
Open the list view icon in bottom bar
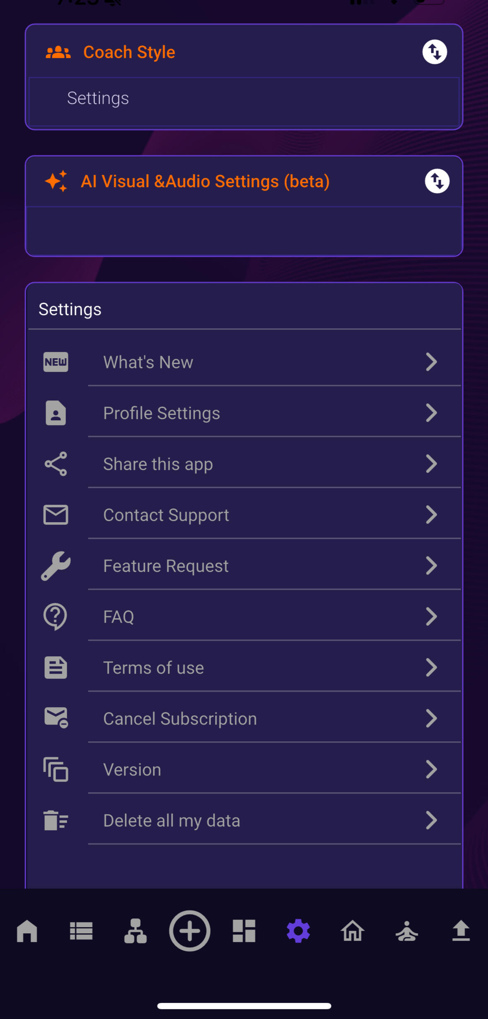point(81,931)
